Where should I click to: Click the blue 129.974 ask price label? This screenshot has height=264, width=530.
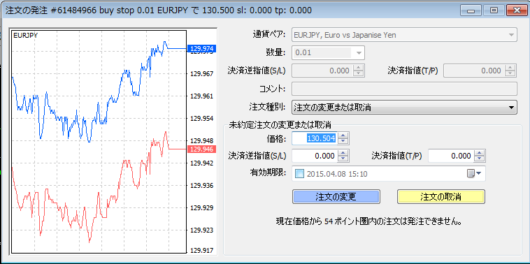[x=201, y=50]
